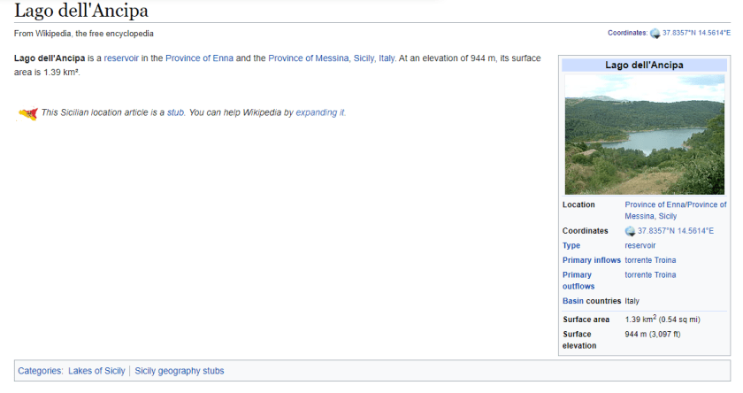Open the 'Coordinates:' label link at top right
Image resolution: width=743 pixels, height=393 pixels.
(x=627, y=34)
